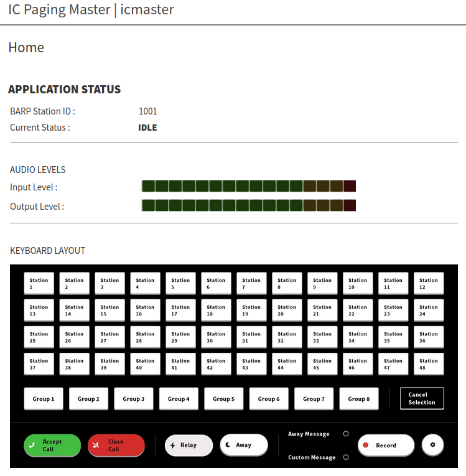Select Station 1 key
Image resolution: width=466 pixels, height=476 pixels.
pyautogui.click(x=39, y=284)
